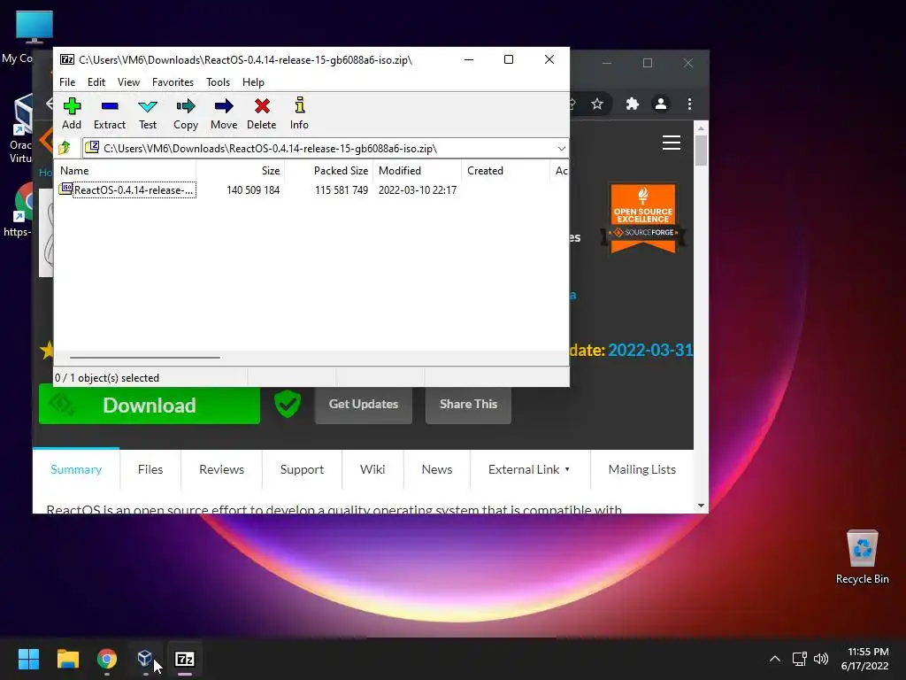Switch to the Wiki tab
The height and width of the screenshot is (680, 906).
pyautogui.click(x=372, y=469)
